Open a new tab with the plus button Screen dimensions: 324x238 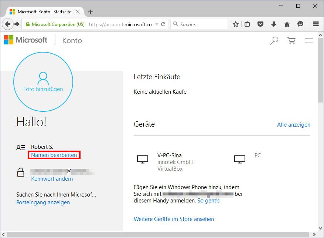click(90, 12)
